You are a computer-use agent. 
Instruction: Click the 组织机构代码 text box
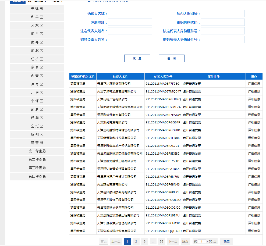click(223, 22)
